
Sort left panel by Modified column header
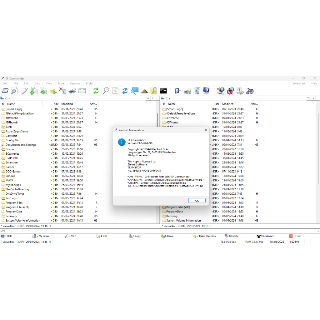tap(74, 104)
